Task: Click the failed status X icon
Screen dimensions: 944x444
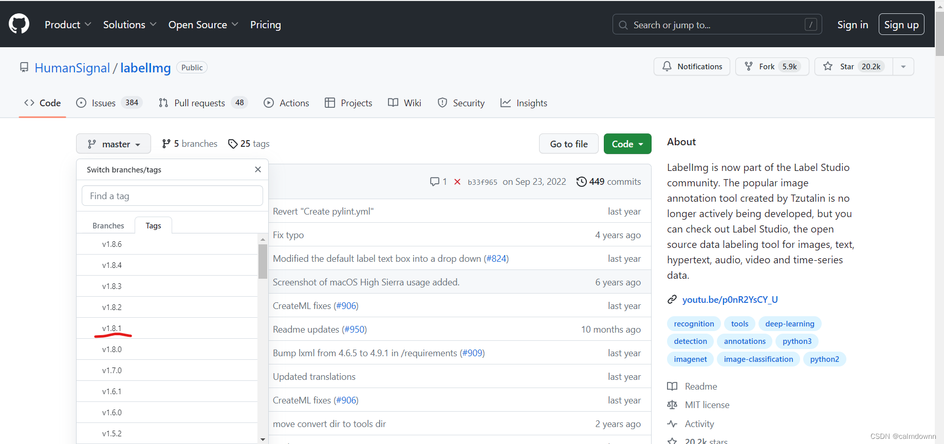Action: coord(457,182)
